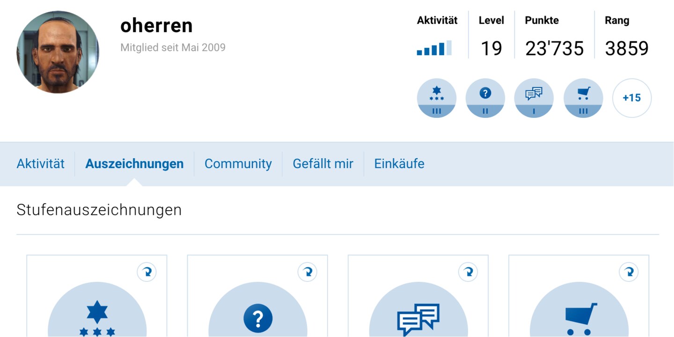Image resolution: width=674 pixels, height=337 pixels.
Task: Click the activity level bars indicator
Action: point(434,48)
